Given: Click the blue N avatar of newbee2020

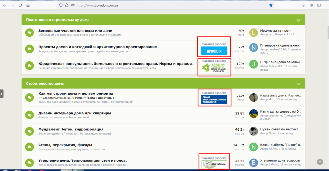Looking at the screenshot, I should click(x=253, y=48).
